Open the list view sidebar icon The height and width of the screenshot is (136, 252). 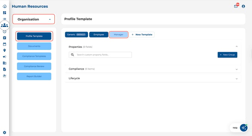click(x=5, y=19)
